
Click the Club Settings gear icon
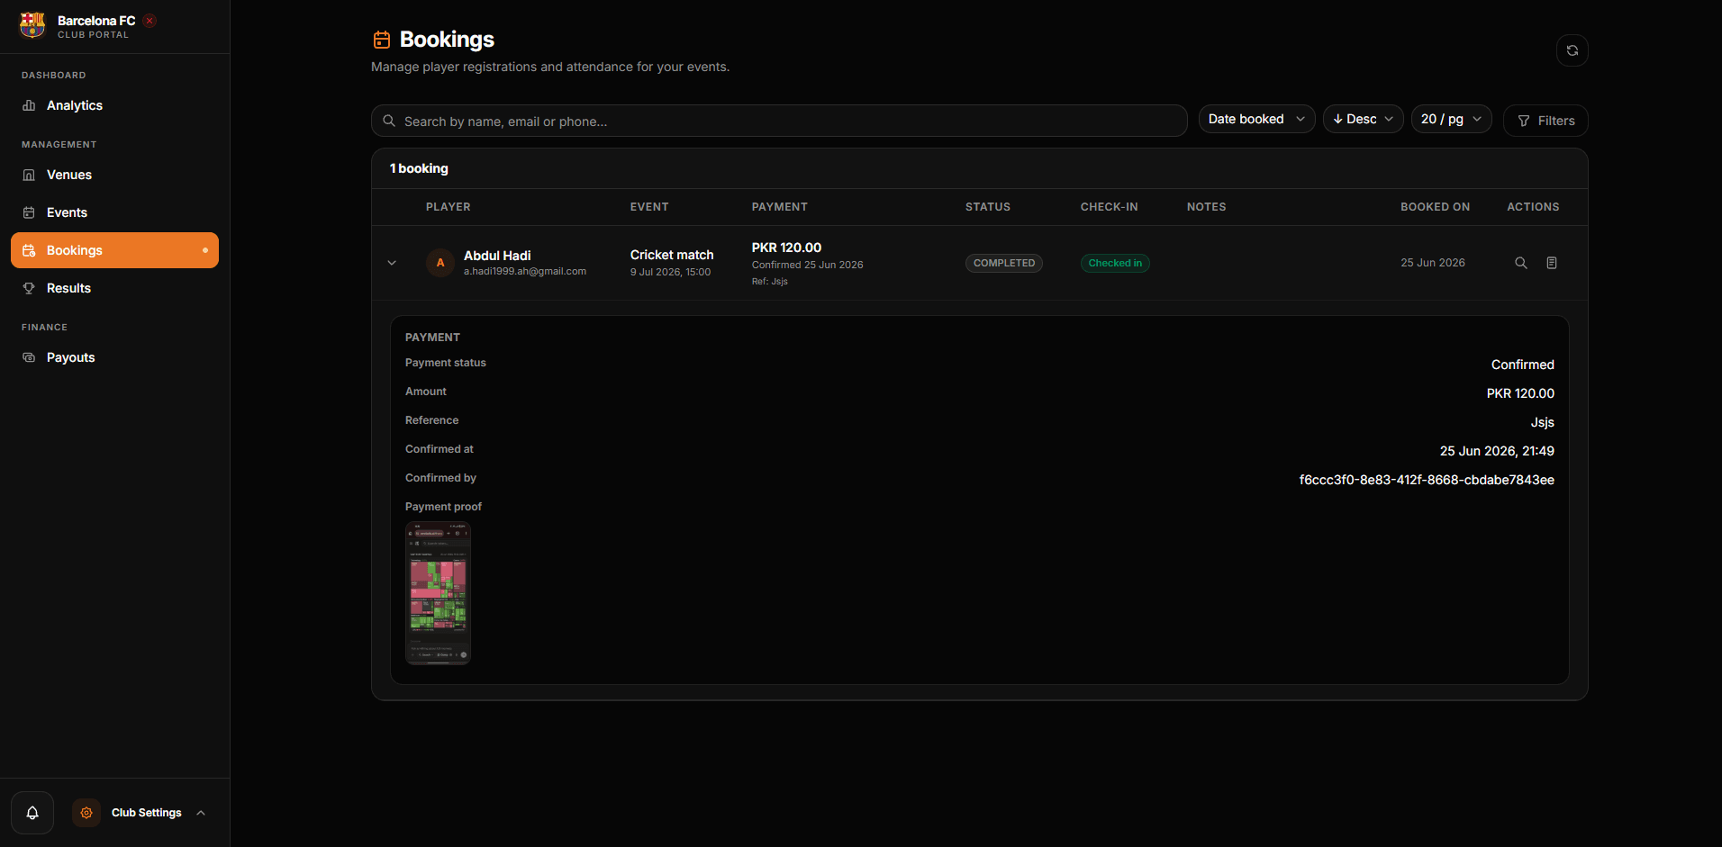click(86, 813)
